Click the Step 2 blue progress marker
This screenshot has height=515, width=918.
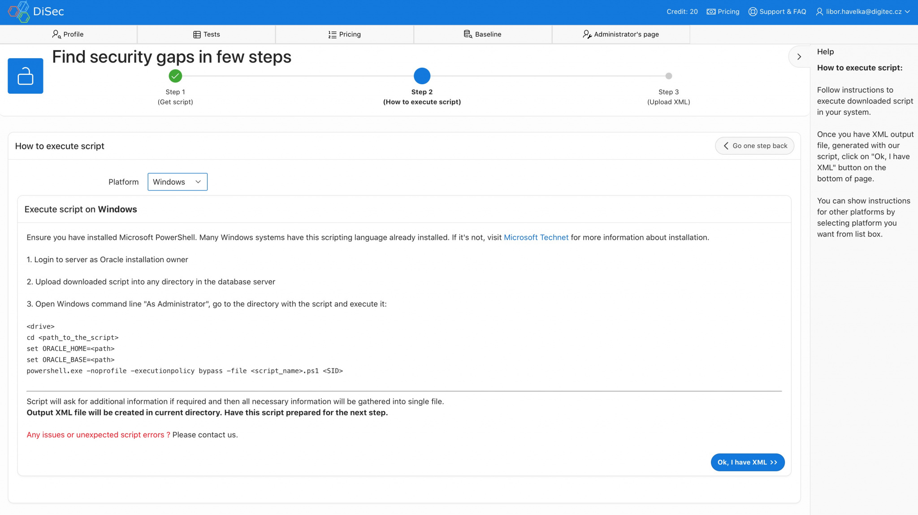click(422, 76)
